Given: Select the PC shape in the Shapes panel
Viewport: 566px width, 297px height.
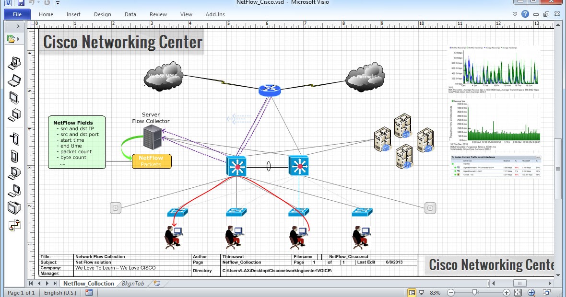Looking at the screenshot, I should (13, 63).
